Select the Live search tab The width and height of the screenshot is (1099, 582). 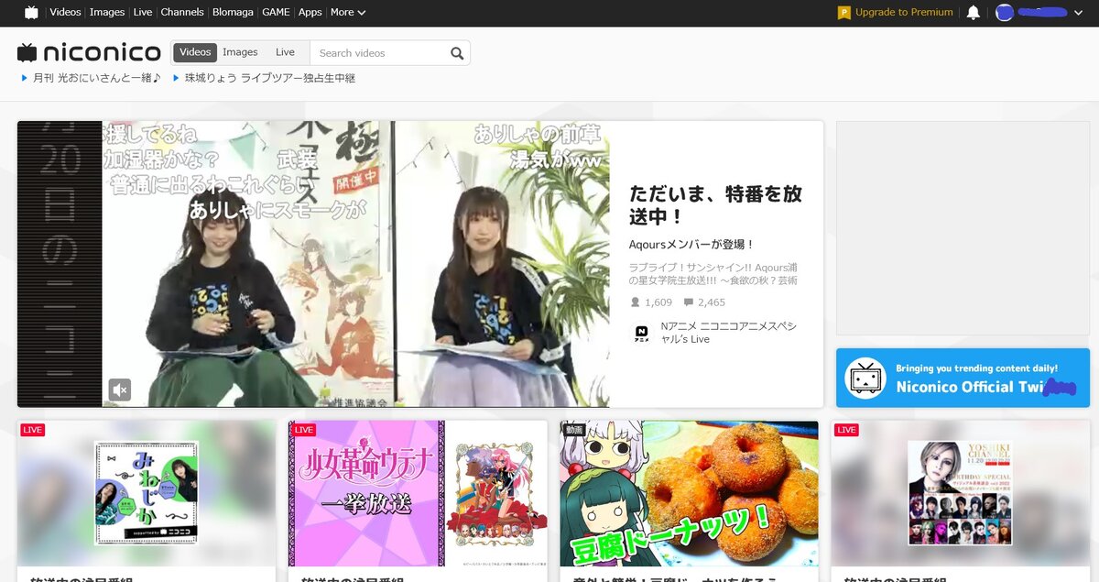[x=285, y=52]
